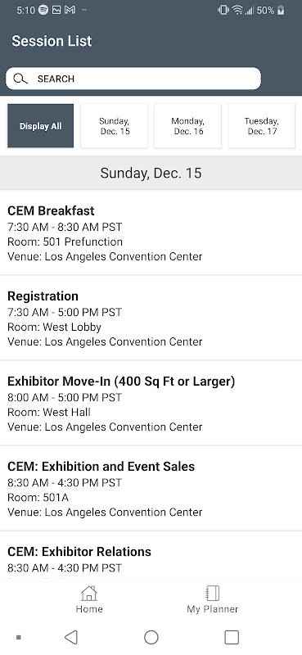Tap the Spotify status bar icon
Image resolution: width=302 pixels, height=655 pixels.
pyautogui.click(x=43, y=10)
